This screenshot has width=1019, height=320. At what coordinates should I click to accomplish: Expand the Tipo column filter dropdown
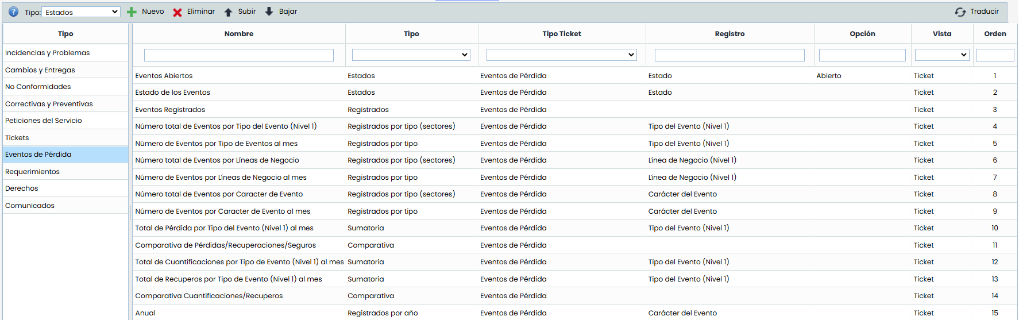tap(411, 55)
